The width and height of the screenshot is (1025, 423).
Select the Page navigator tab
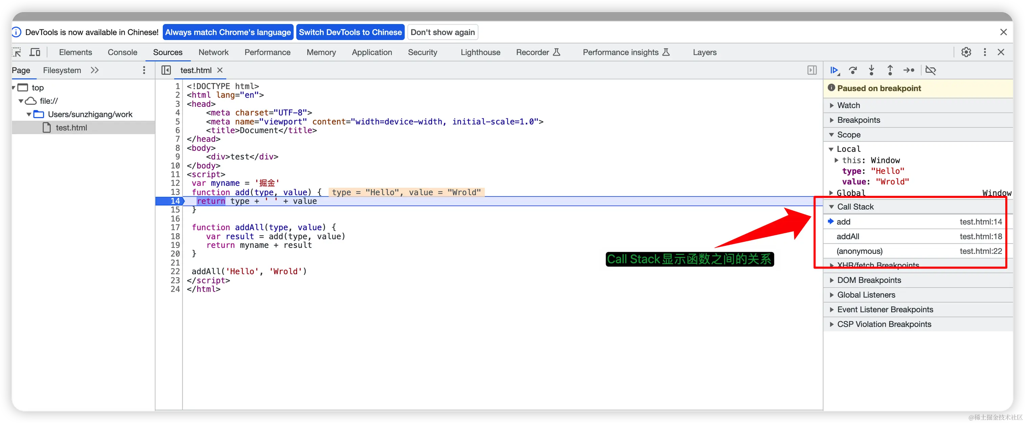pyautogui.click(x=21, y=70)
